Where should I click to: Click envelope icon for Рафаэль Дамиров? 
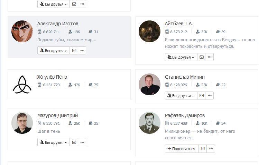203,149
